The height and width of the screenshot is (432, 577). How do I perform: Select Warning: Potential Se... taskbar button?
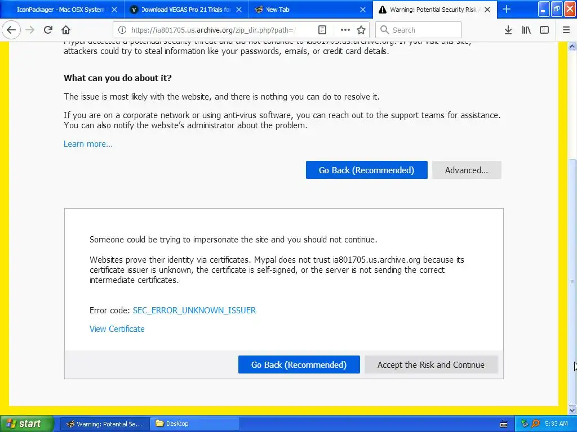(x=104, y=424)
